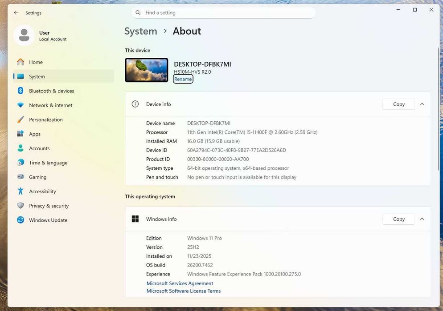The width and height of the screenshot is (443, 311).
Task: Click the Version value 25H2
Action: click(x=193, y=247)
